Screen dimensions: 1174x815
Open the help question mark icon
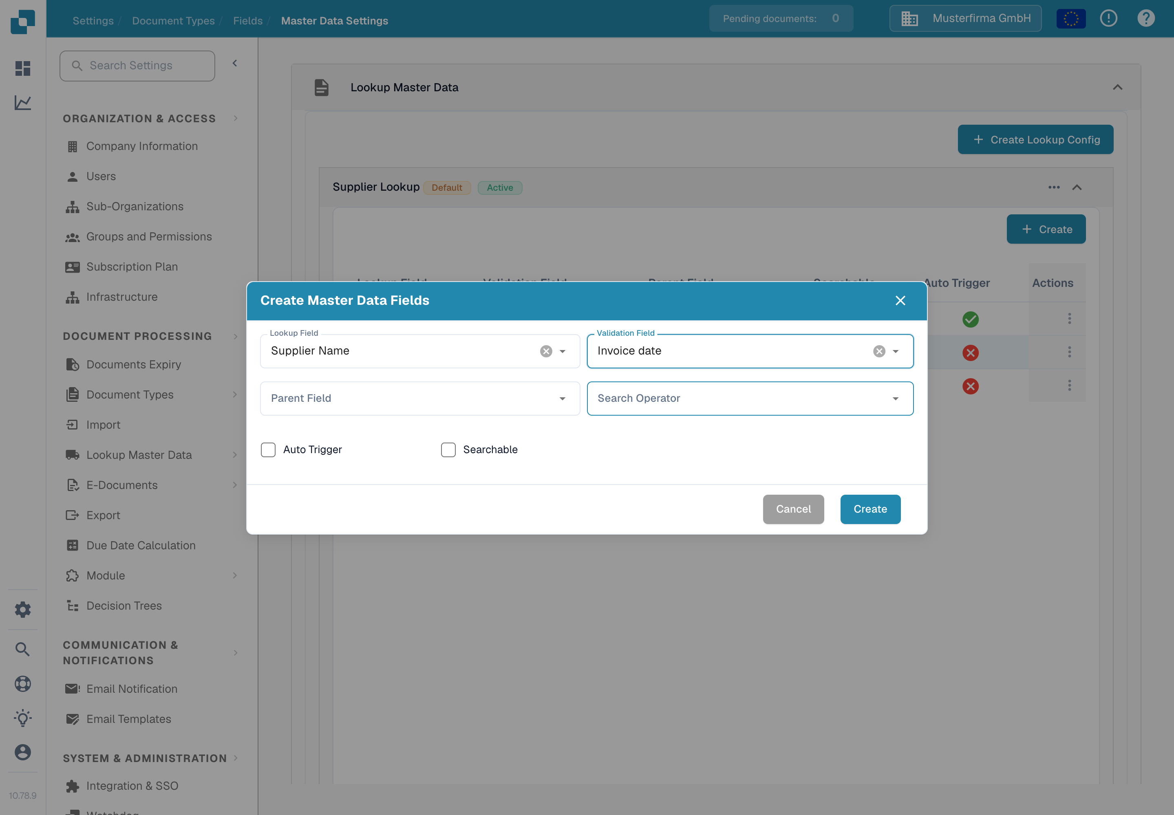[x=1146, y=18]
